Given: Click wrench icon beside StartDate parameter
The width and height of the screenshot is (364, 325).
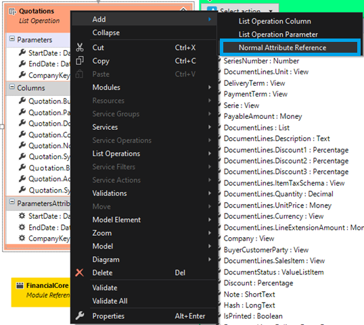Looking at the screenshot, I should click(x=22, y=53).
